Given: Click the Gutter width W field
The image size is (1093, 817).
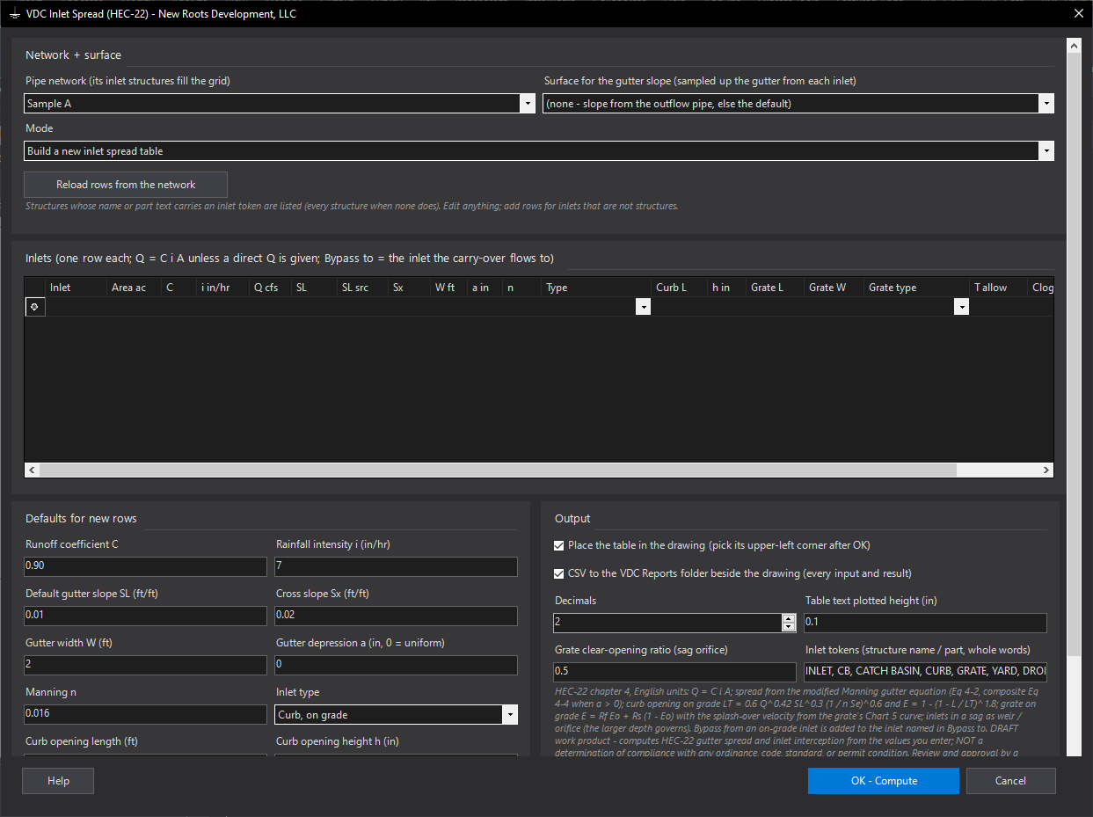Looking at the screenshot, I should 145,666.
